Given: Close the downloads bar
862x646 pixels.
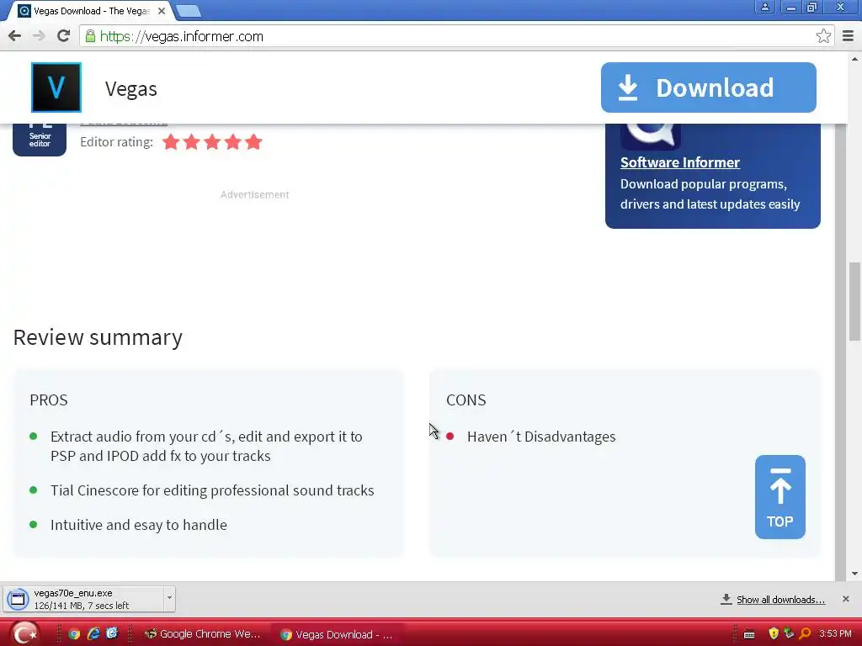Looking at the screenshot, I should coord(845,599).
